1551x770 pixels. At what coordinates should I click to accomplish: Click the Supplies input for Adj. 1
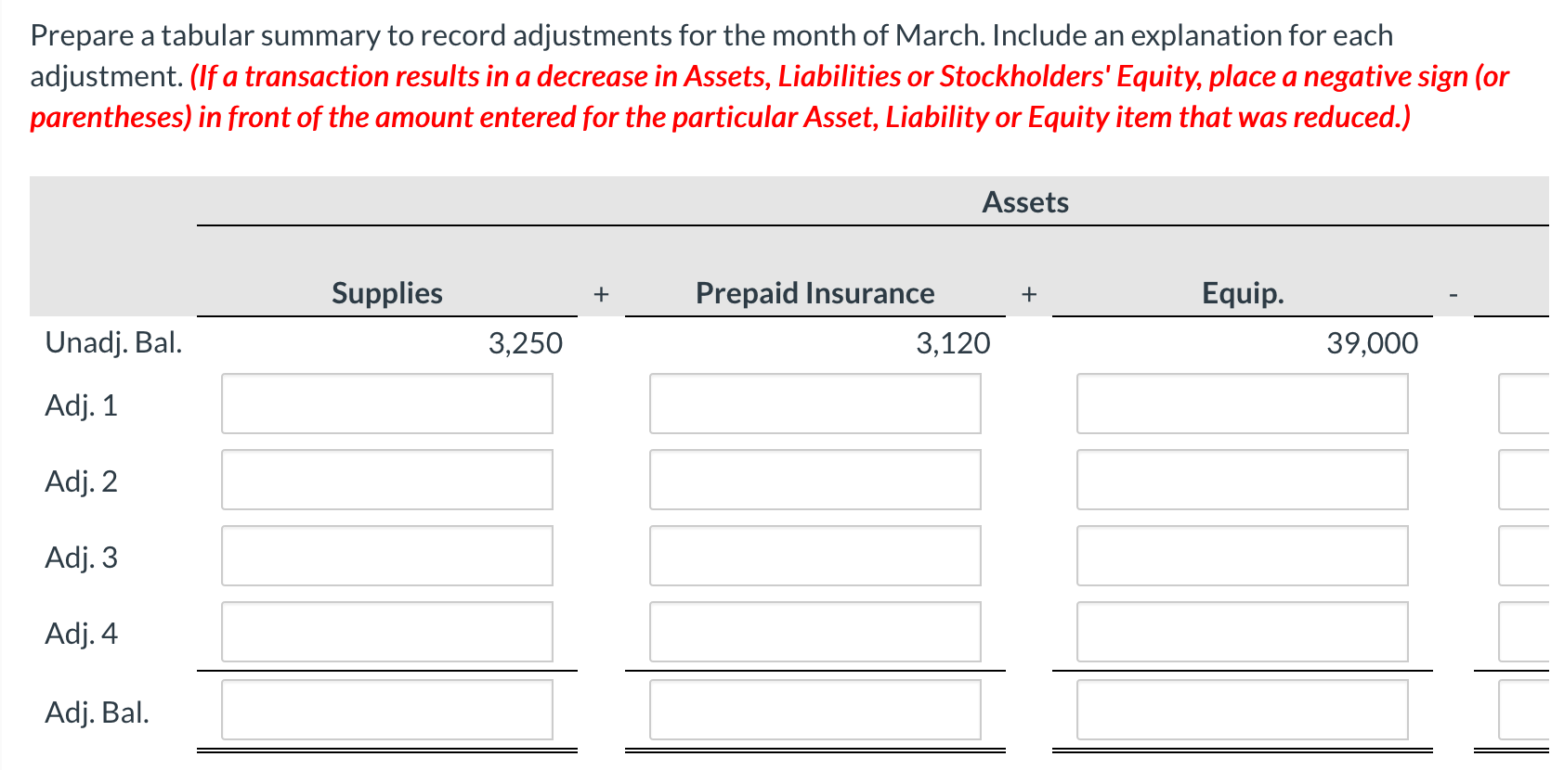(386, 404)
